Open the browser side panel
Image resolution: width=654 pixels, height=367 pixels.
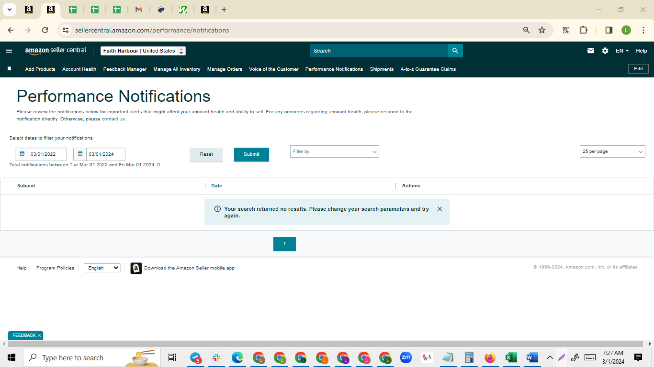click(609, 30)
